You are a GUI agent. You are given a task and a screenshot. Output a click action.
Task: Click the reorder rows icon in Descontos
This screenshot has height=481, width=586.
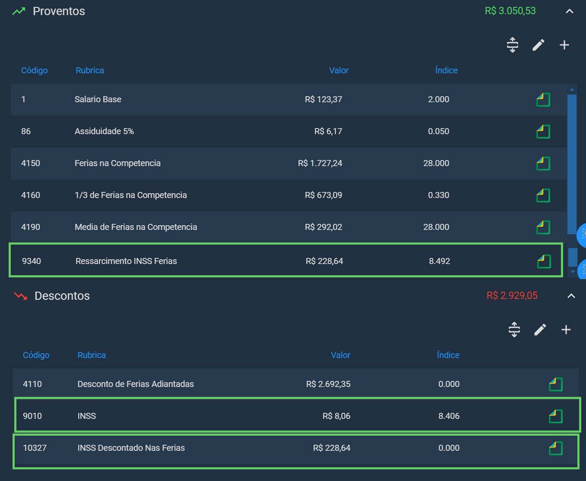point(514,330)
